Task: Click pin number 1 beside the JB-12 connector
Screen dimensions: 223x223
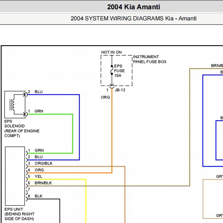Action: (107, 90)
